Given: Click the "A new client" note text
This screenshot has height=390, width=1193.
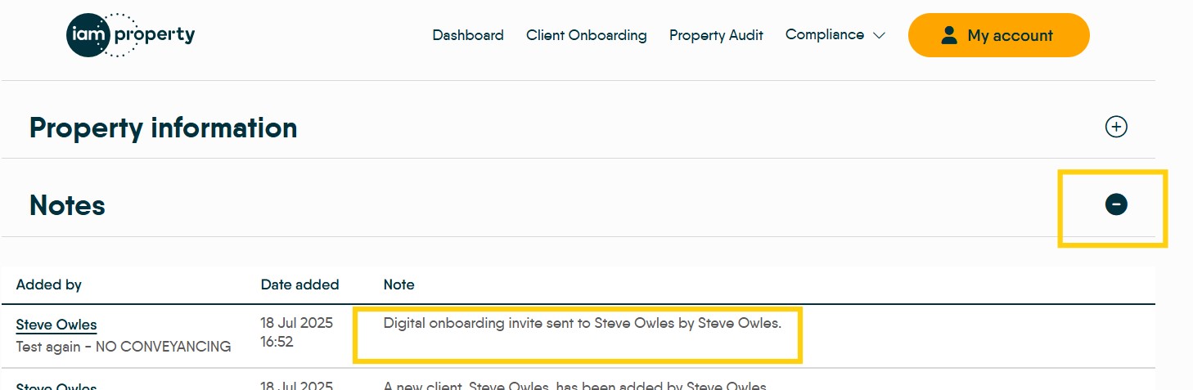Looking at the screenshot, I should [574, 386].
